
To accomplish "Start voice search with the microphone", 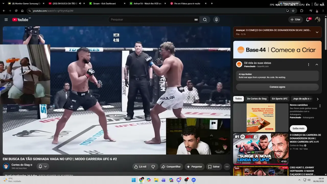I will tap(216, 20).
